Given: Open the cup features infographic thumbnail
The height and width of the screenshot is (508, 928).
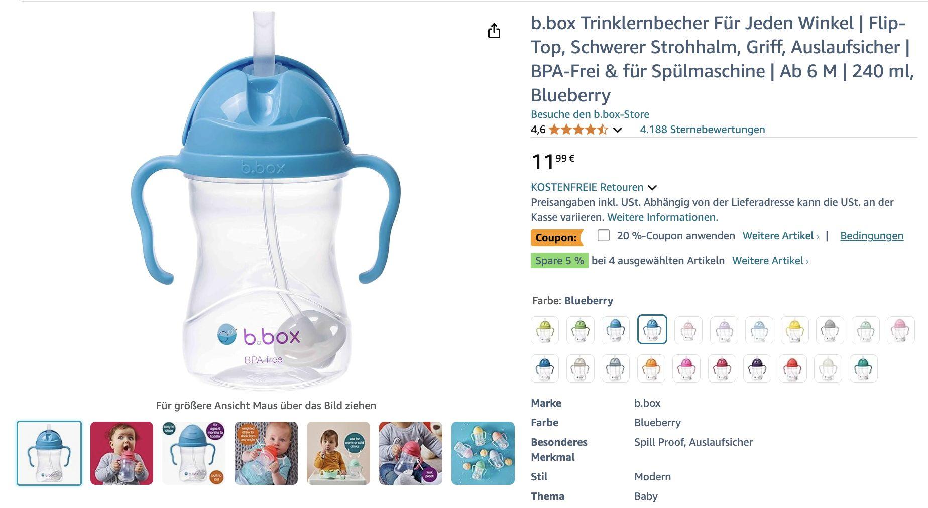Looking at the screenshot, I should 194,453.
